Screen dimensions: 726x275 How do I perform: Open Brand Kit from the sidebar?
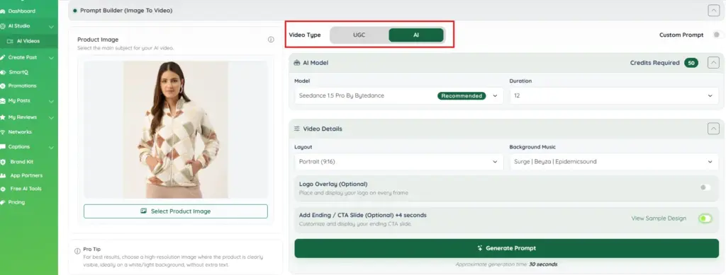coord(22,162)
